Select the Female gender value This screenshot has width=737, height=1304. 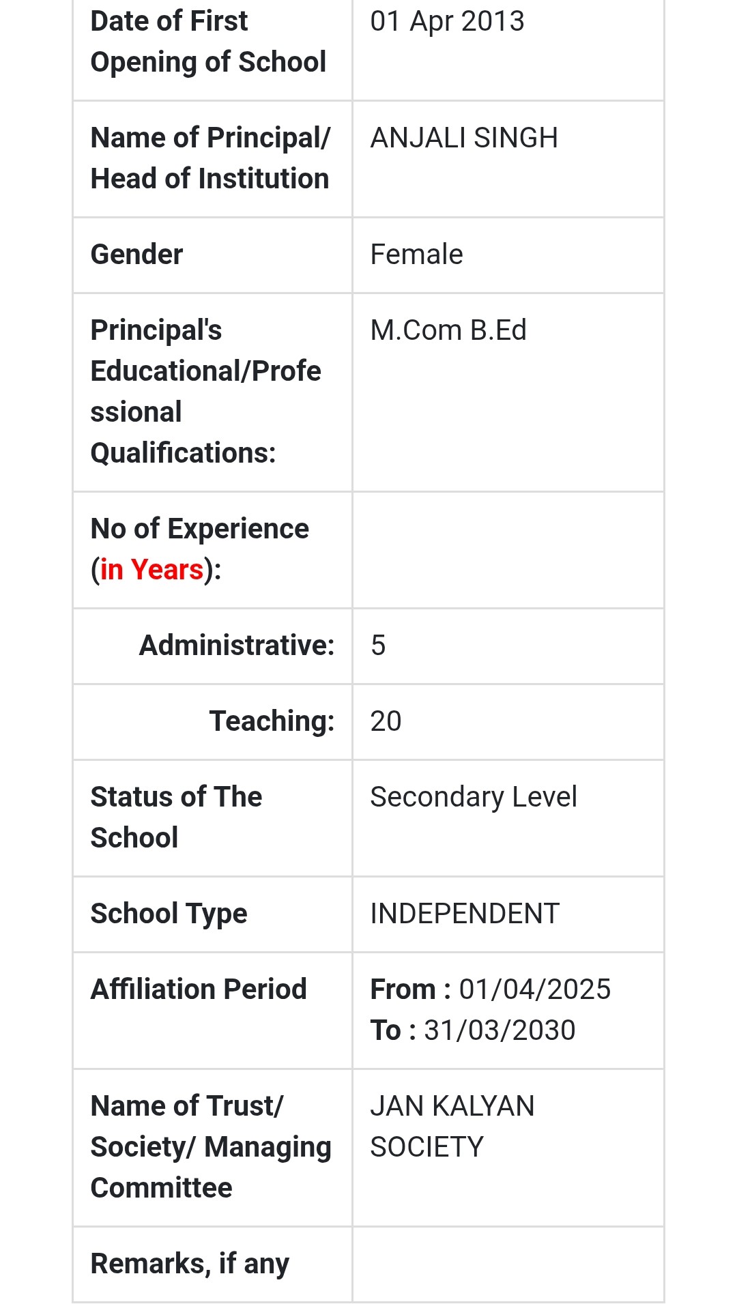(x=416, y=255)
